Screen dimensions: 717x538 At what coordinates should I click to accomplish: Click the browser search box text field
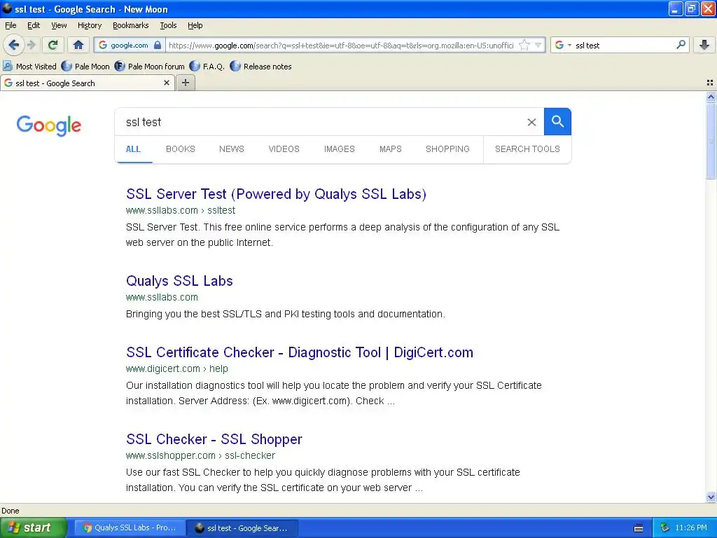(622, 45)
